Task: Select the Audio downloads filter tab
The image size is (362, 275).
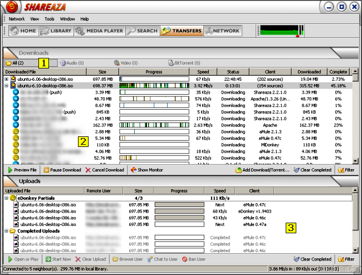Action: click(x=71, y=63)
